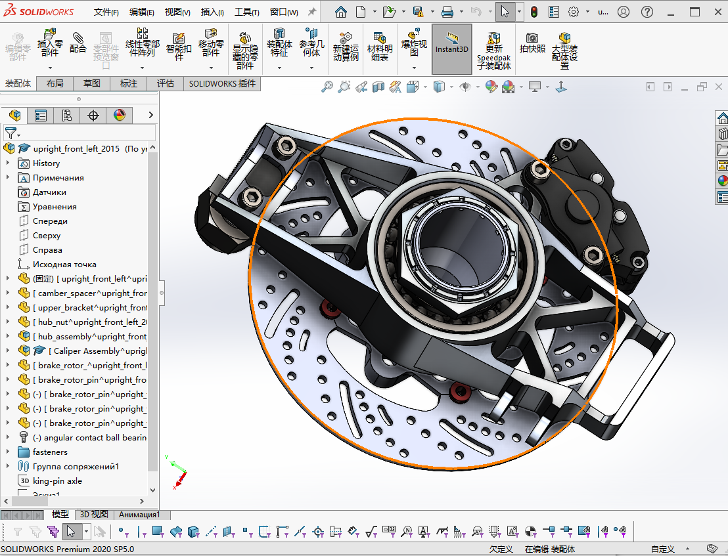Click the Edit Appearance color ball
Viewport: 728px width, 556px height.
[x=491, y=87]
